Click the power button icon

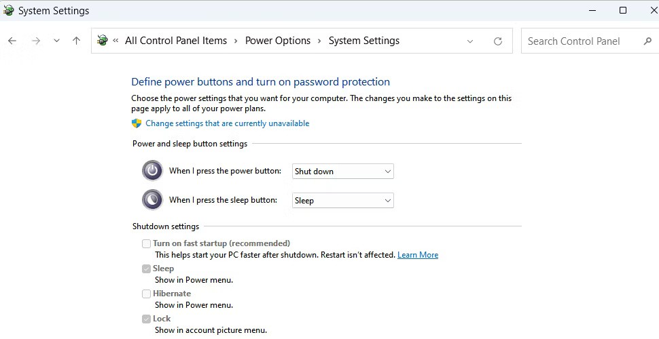152,171
